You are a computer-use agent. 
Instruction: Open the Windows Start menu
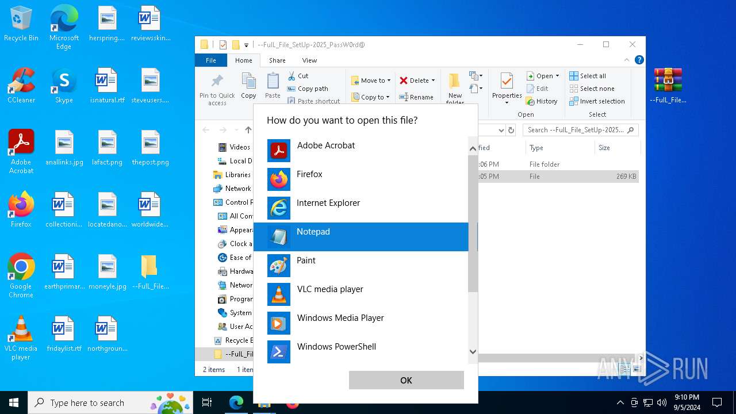pyautogui.click(x=14, y=402)
